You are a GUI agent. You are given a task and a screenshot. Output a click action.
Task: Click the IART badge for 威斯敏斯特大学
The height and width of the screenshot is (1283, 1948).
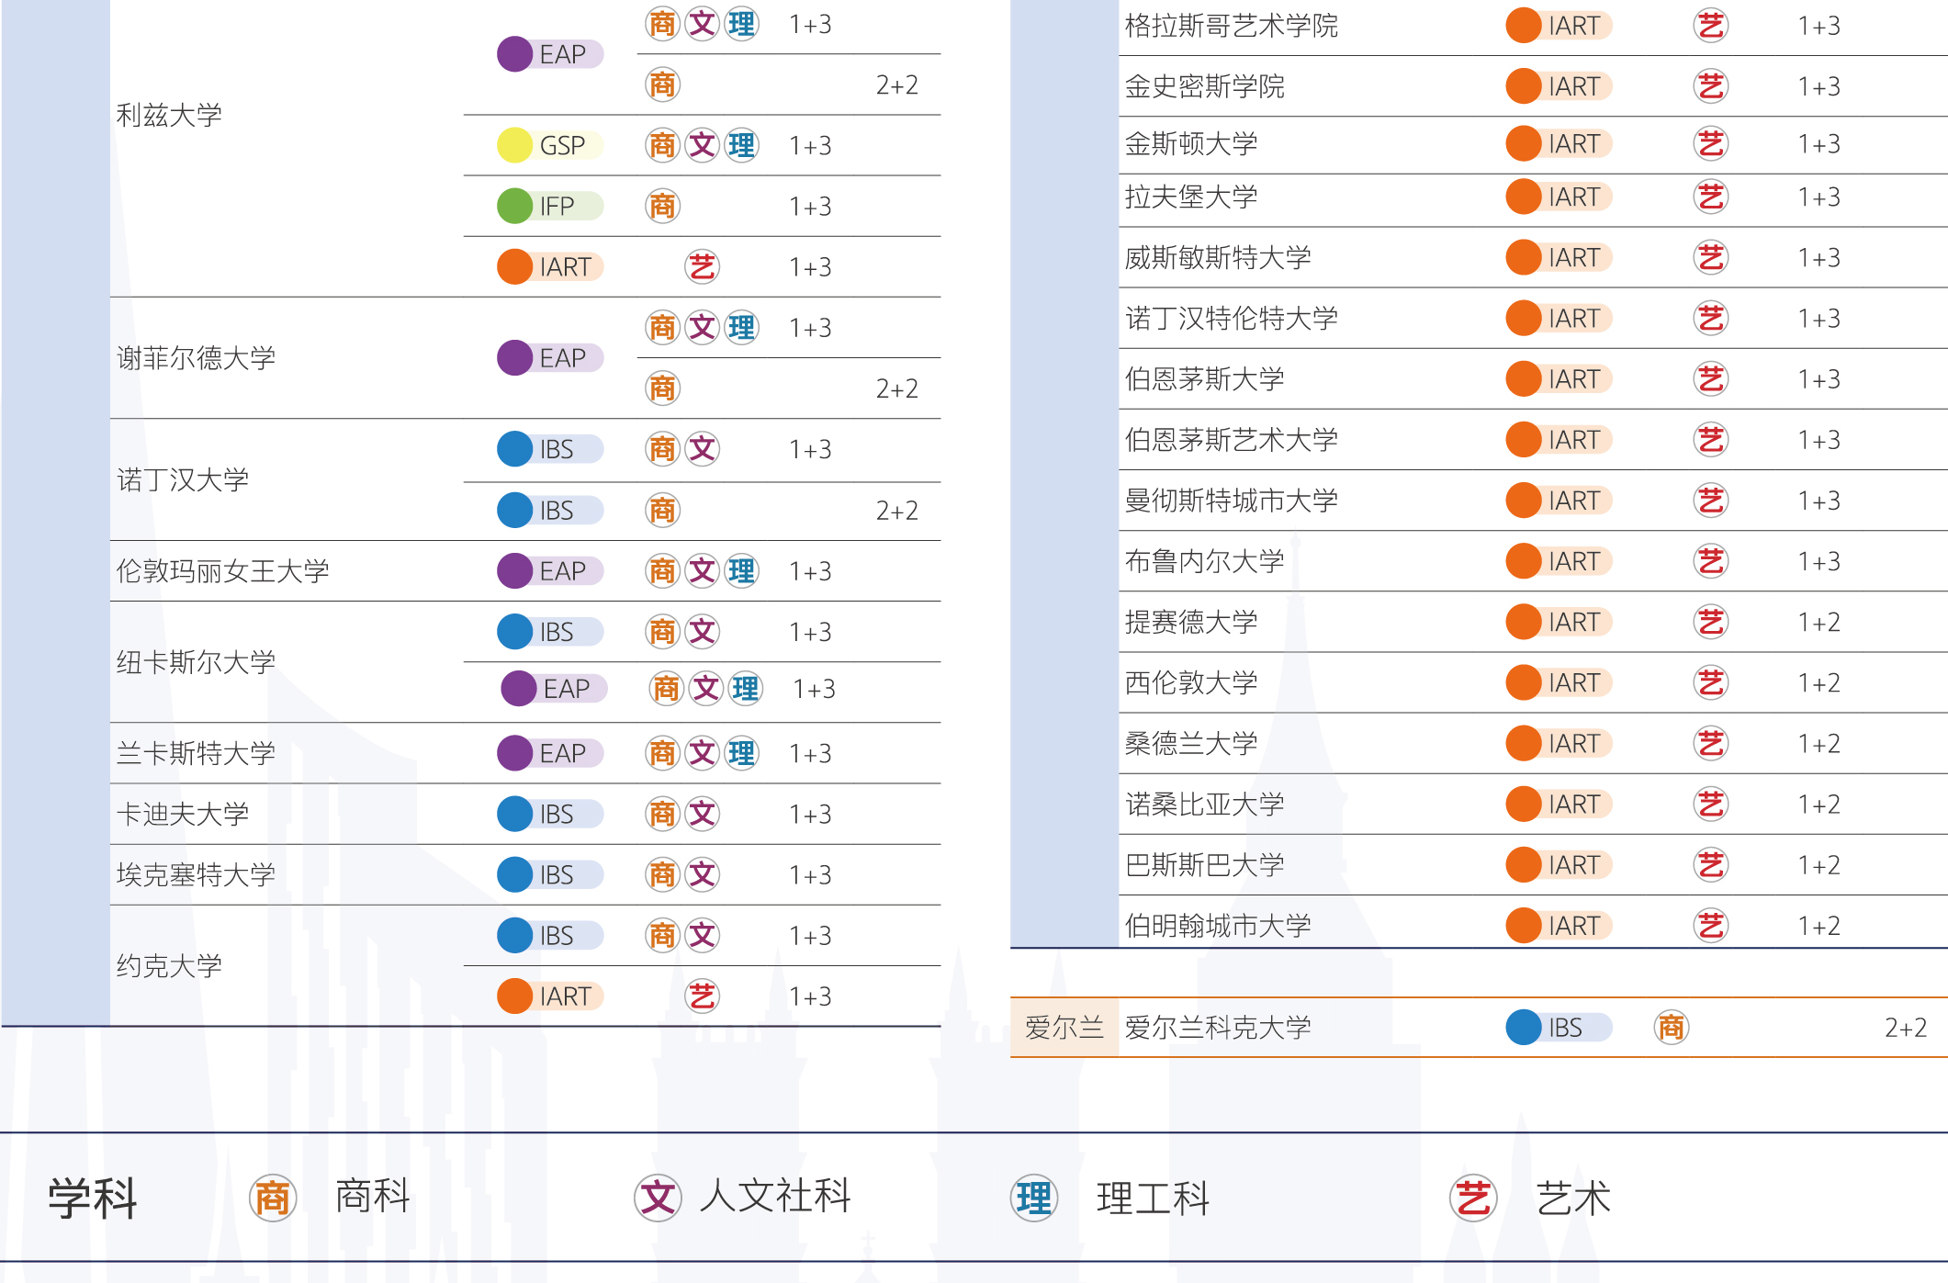point(1559,257)
